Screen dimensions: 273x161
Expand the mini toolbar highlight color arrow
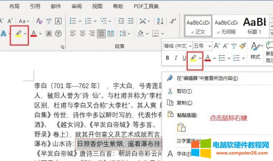(x=200, y=58)
